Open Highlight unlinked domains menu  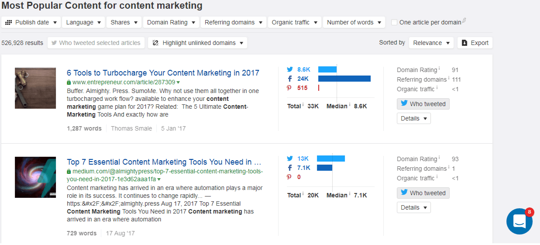pyautogui.click(x=198, y=43)
